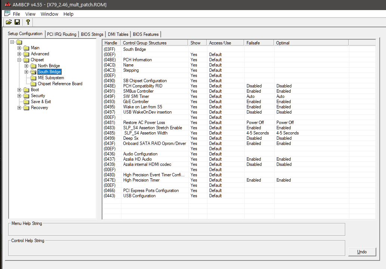Click the North Bridge folder icon

click(x=34, y=66)
